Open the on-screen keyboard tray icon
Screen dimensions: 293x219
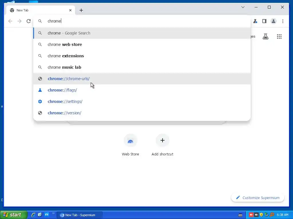click(x=240, y=215)
